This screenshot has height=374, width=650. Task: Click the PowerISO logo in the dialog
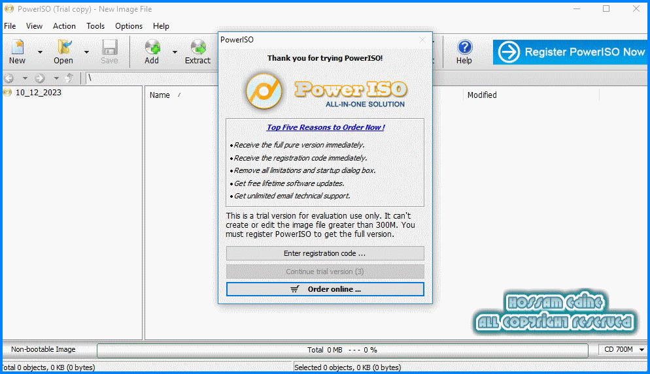click(x=326, y=91)
